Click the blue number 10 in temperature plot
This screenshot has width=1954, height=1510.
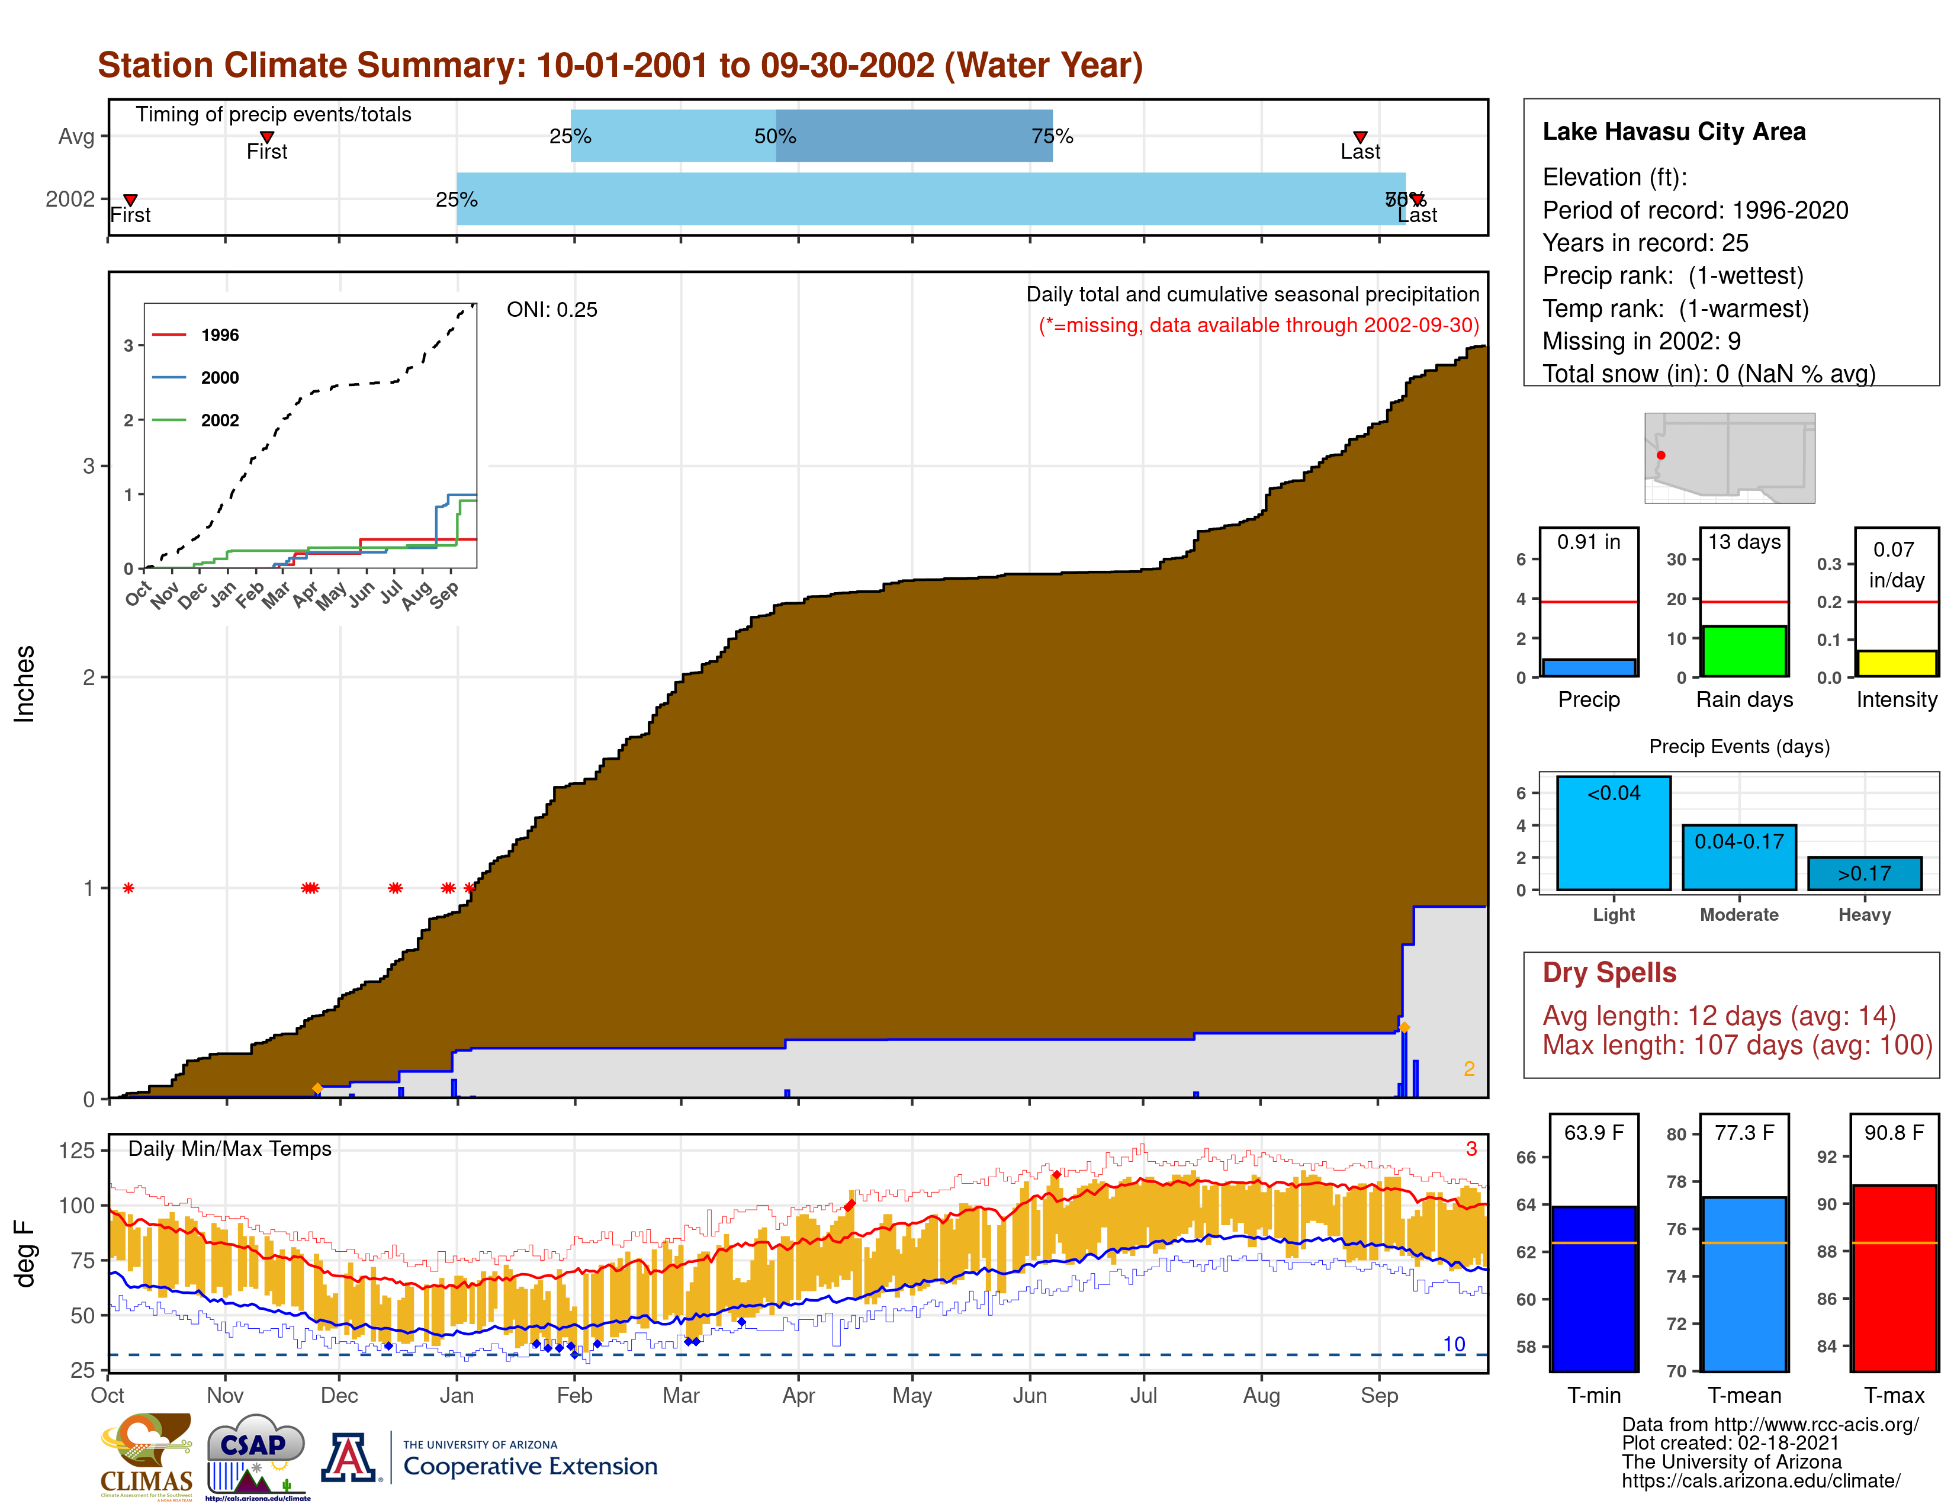coord(1454,1345)
